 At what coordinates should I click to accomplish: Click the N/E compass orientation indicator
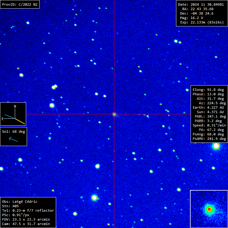[x=13, y=114]
